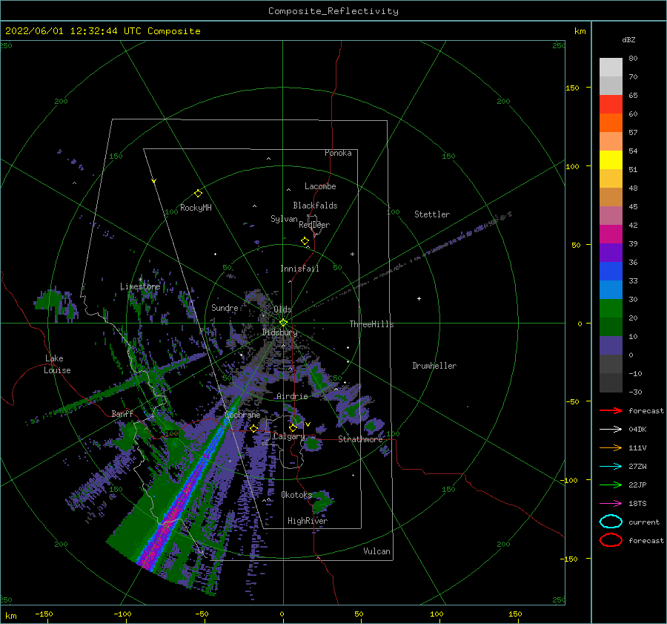The width and height of the screenshot is (667, 624).
Task: Click the red 60 dBZ color swatch
Action: tap(611, 105)
